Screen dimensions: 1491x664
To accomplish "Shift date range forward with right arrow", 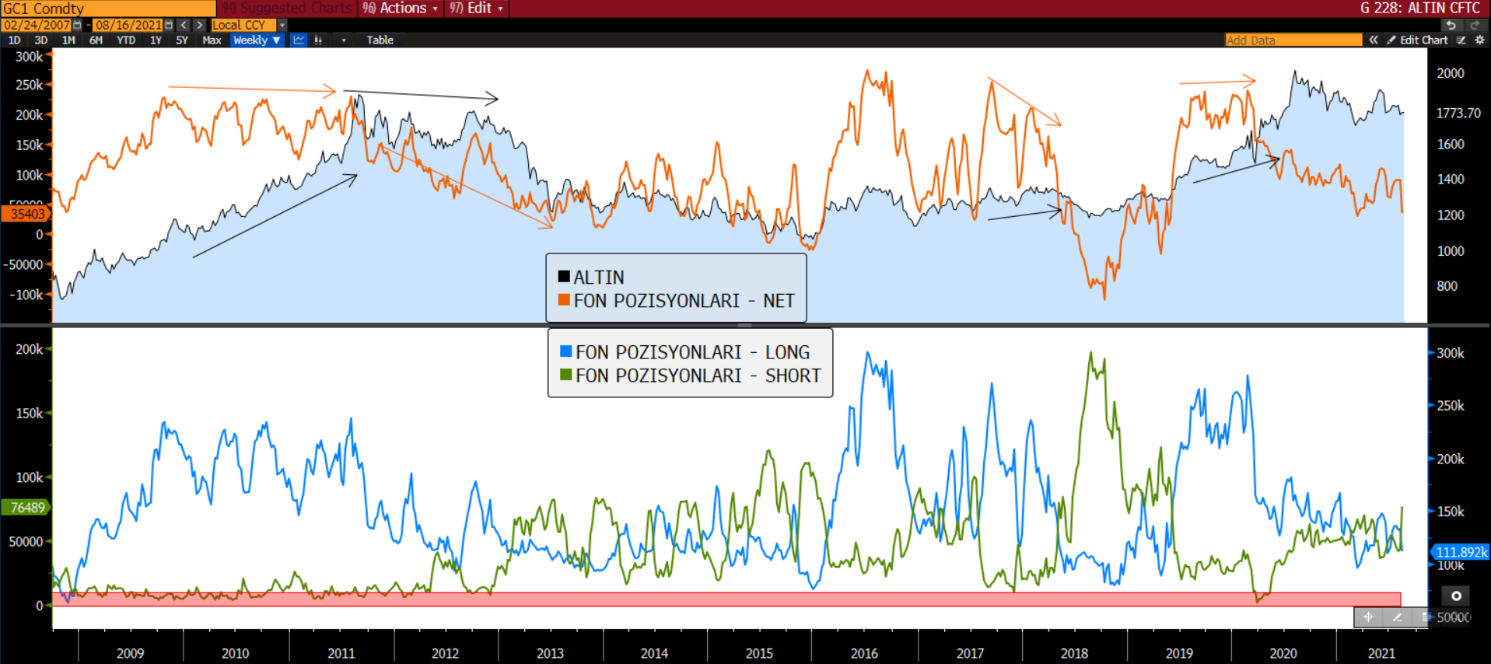I will (199, 25).
